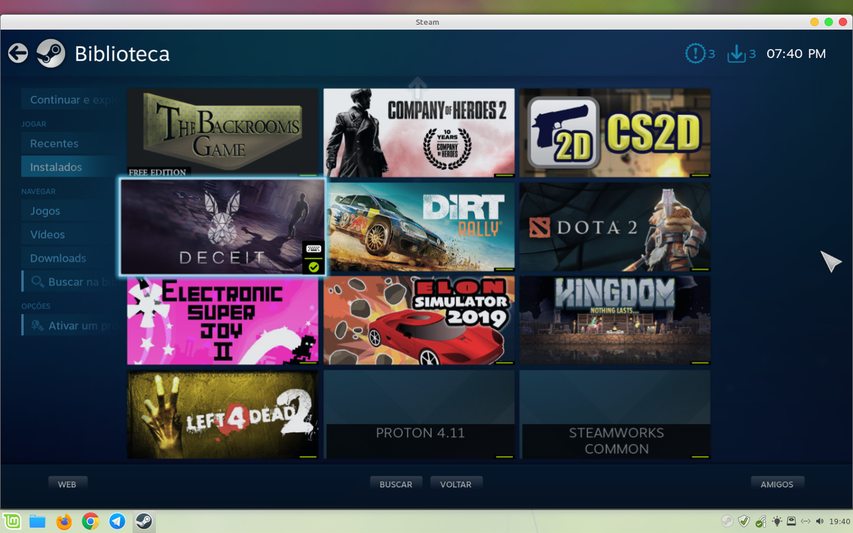The image size is (853, 533).
Task: Click Ativar um produto option
Action: (x=72, y=325)
